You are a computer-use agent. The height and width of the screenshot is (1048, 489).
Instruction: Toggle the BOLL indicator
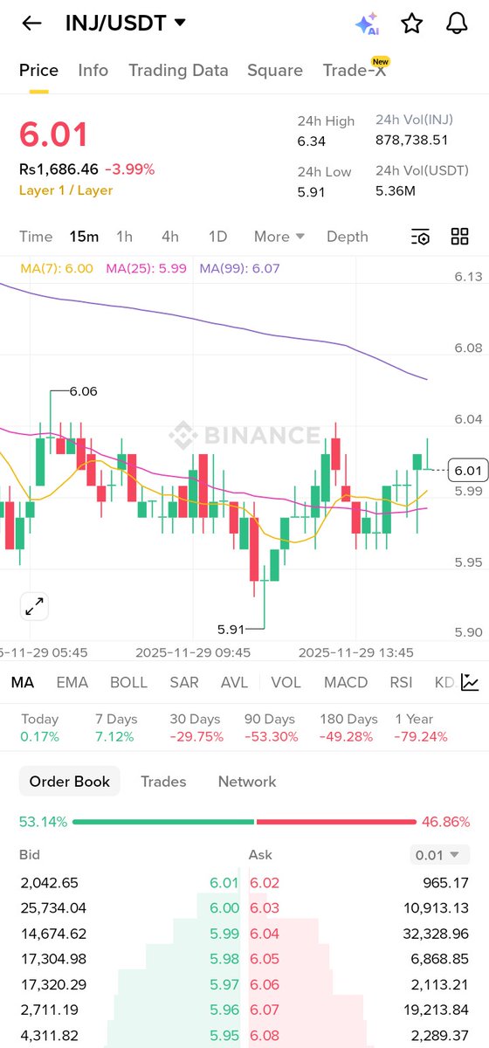point(129,682)
